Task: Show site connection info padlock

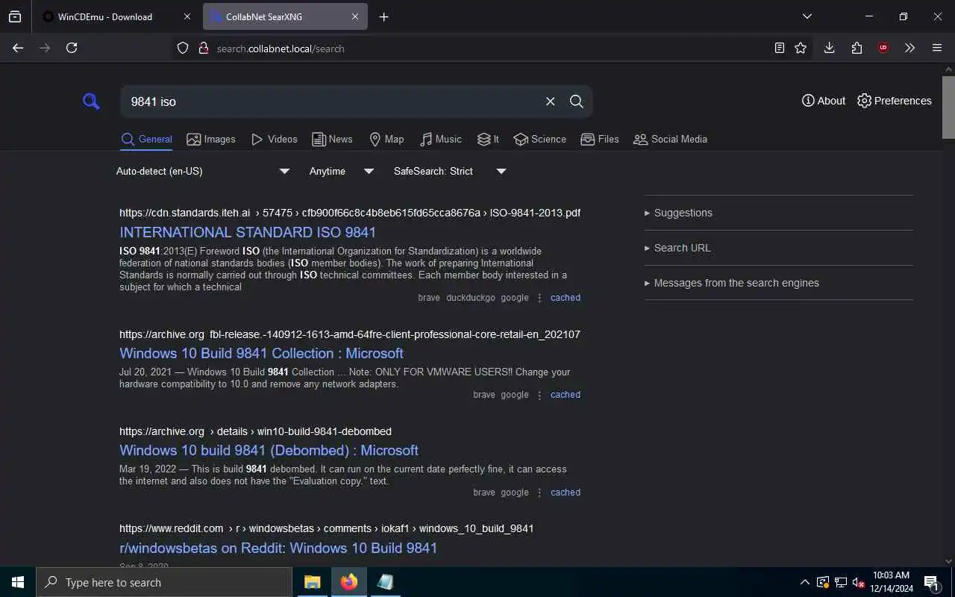Action: [x=203, y=48]
